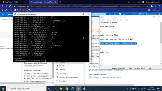This screenshot has height=91, width=162.
Task: Open Azure settings gear
Action: (x=124, y=14)
